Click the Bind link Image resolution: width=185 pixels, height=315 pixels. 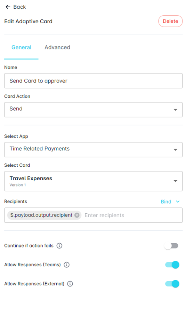(166, 202)
